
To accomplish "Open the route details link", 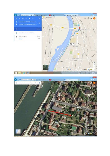I will [20, 39].
